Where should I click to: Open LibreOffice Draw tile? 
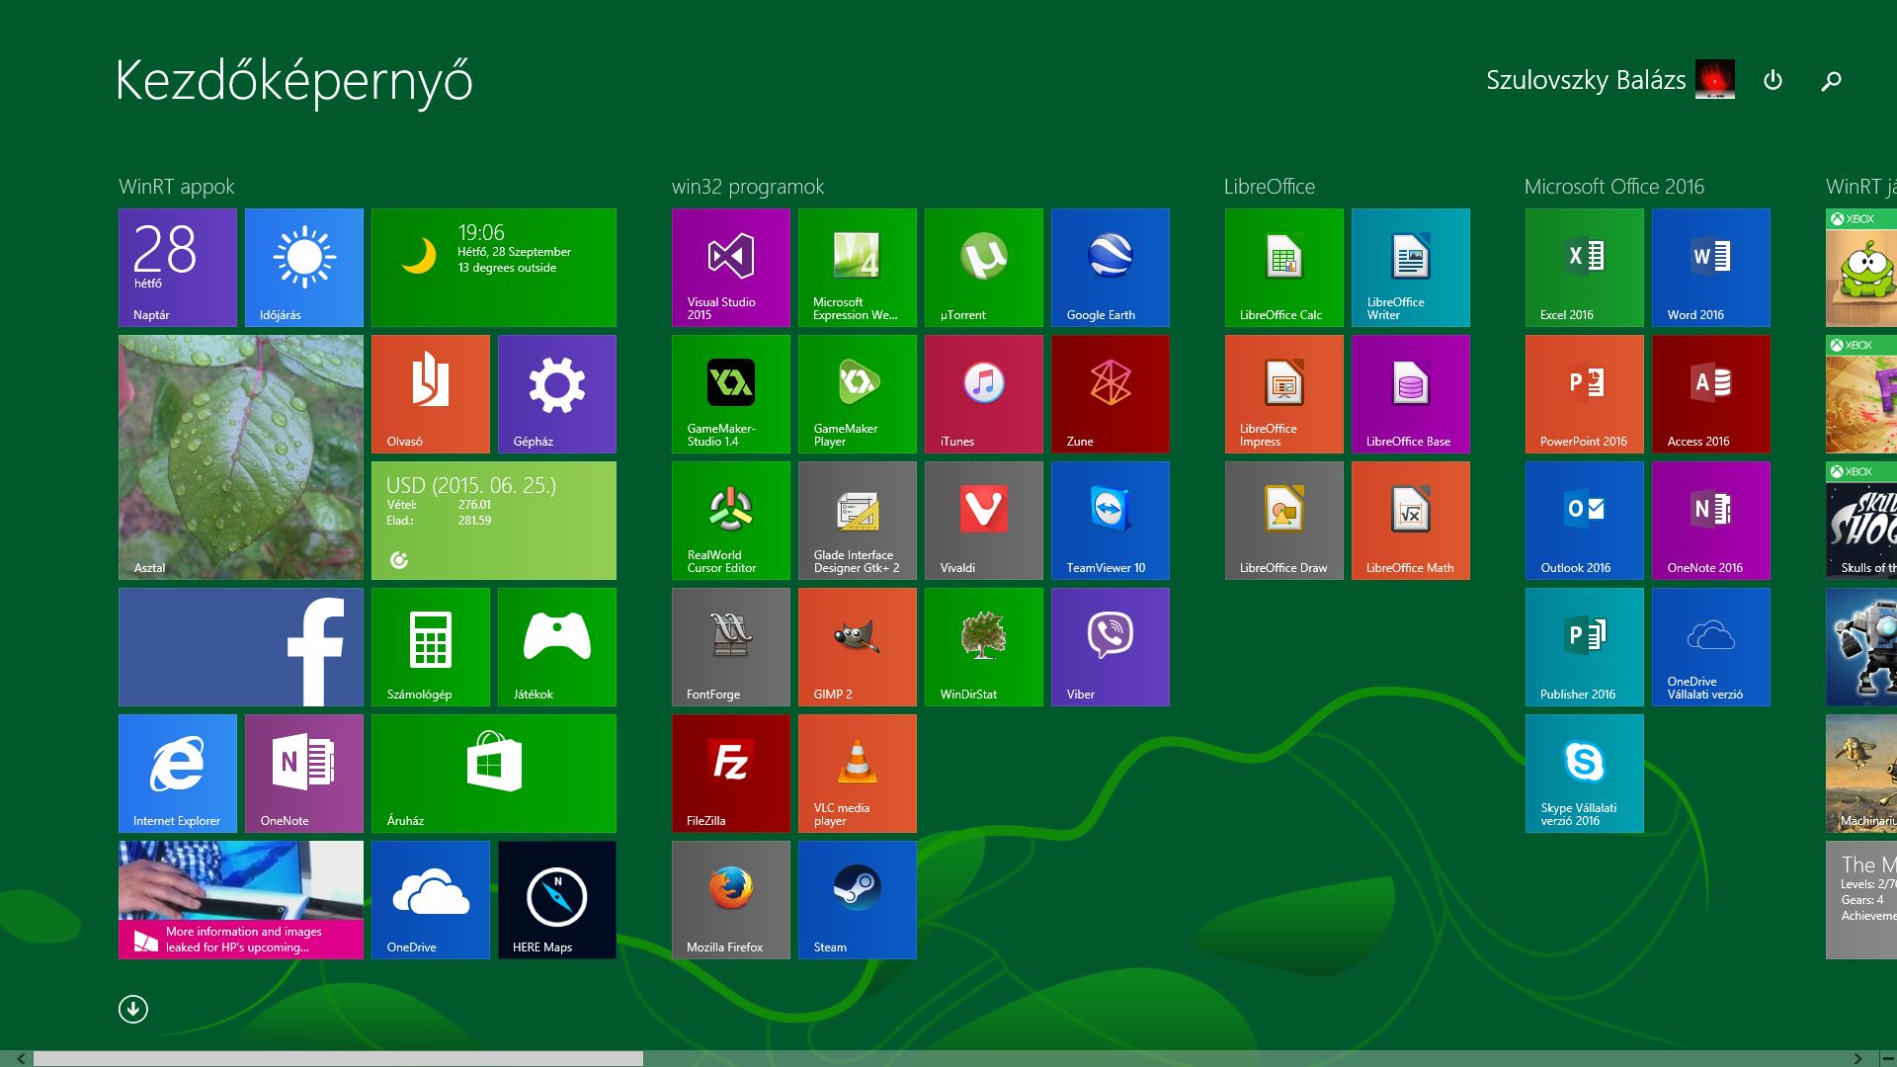tap(1284, 521)
